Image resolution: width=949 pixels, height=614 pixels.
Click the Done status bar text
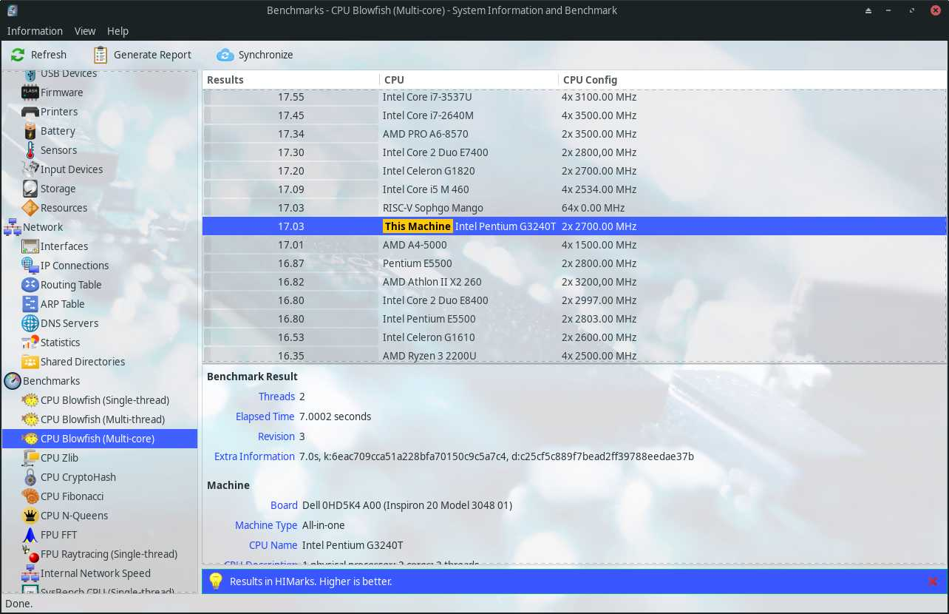coord(18,604)
